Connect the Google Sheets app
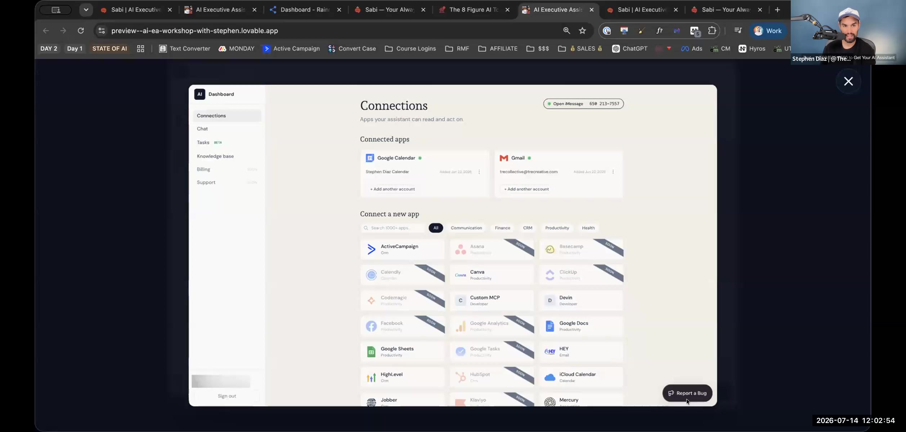Screen dimensions: 906x432 click(402, 351)
